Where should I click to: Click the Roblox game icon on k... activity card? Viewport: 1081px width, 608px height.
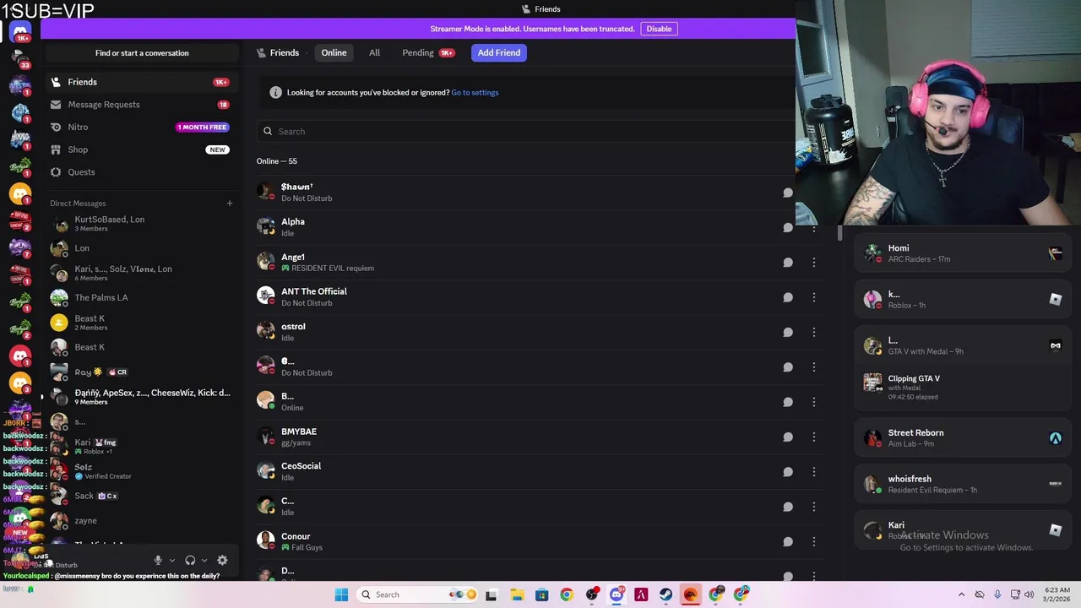1055,299
